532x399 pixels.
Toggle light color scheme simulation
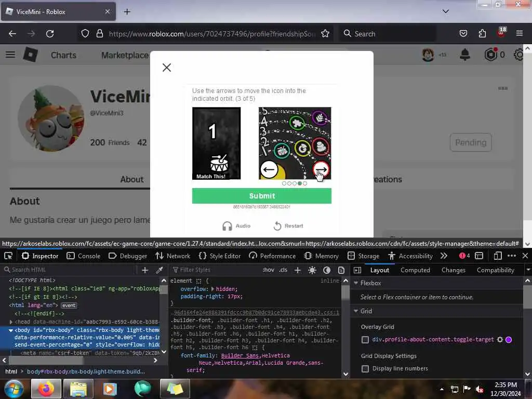coord(312,270)
